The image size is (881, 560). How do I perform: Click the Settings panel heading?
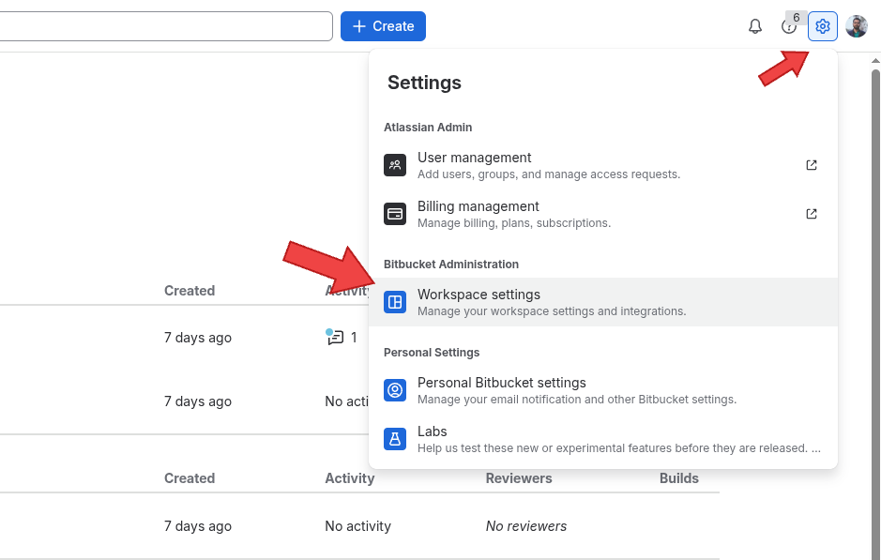pos(424,83)
